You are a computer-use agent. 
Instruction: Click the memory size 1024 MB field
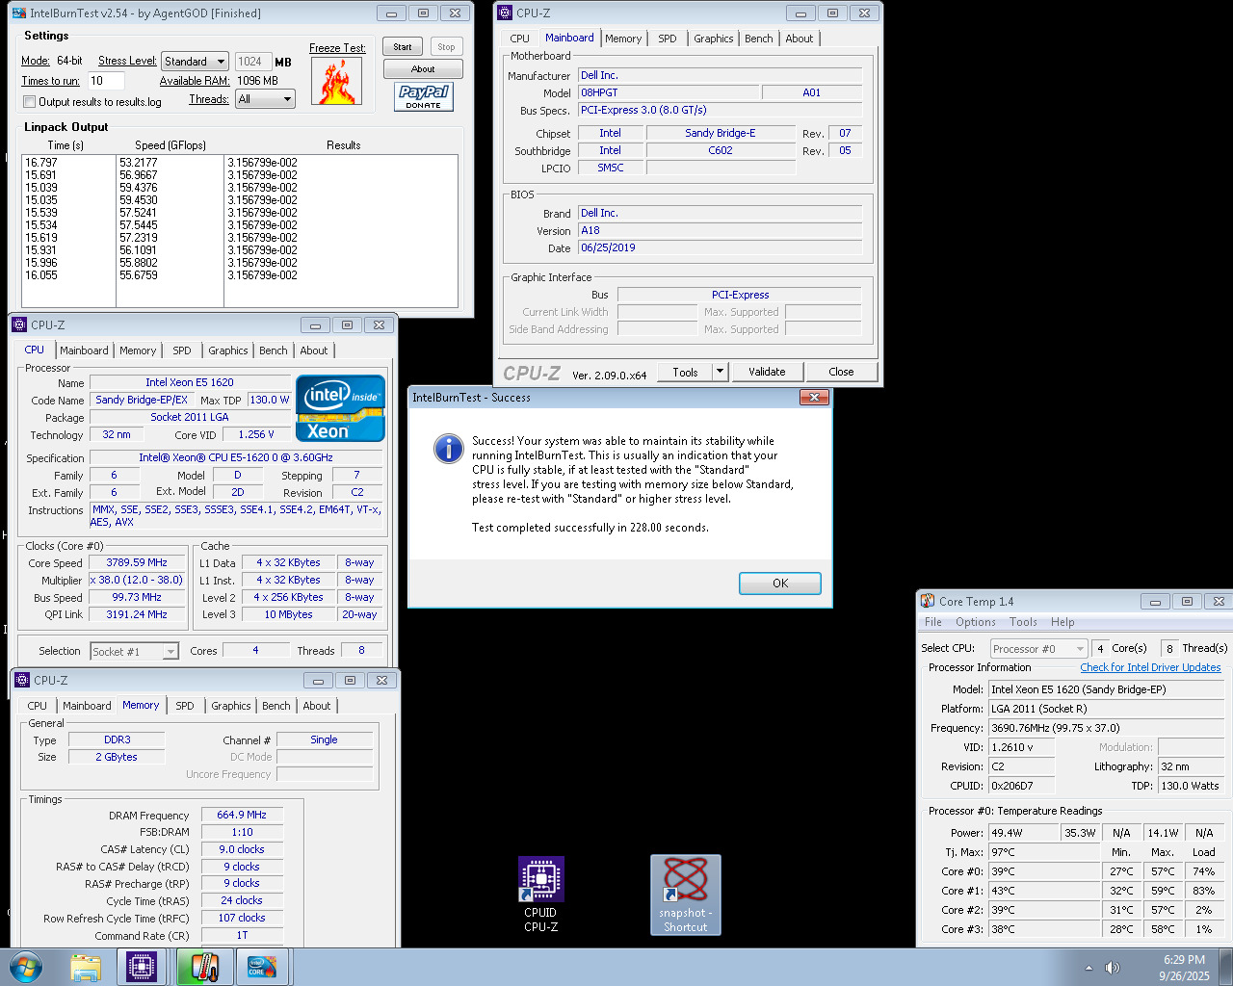(252, 62)
